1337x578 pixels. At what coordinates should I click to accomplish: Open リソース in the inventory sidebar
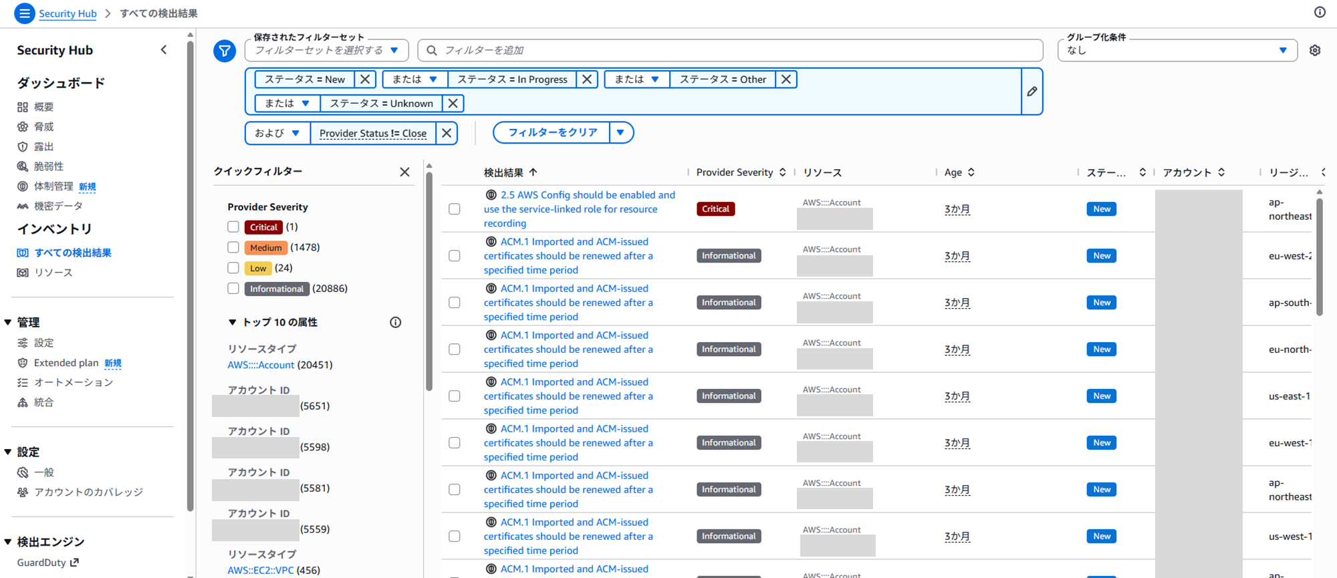coord(53,273)
